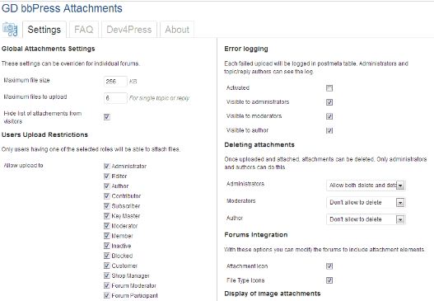Image resolution: width=434 pixels, height=301 pixels.
Task: Disable uploads for the Blocked role
Action: tap(107, 256)
